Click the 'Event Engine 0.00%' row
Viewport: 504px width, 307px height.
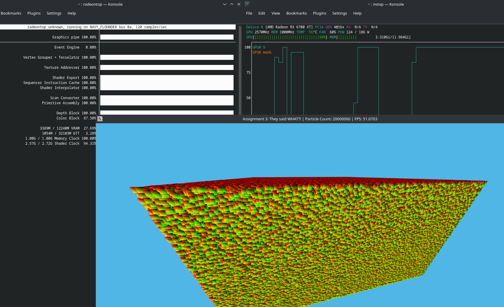point(75,47)
